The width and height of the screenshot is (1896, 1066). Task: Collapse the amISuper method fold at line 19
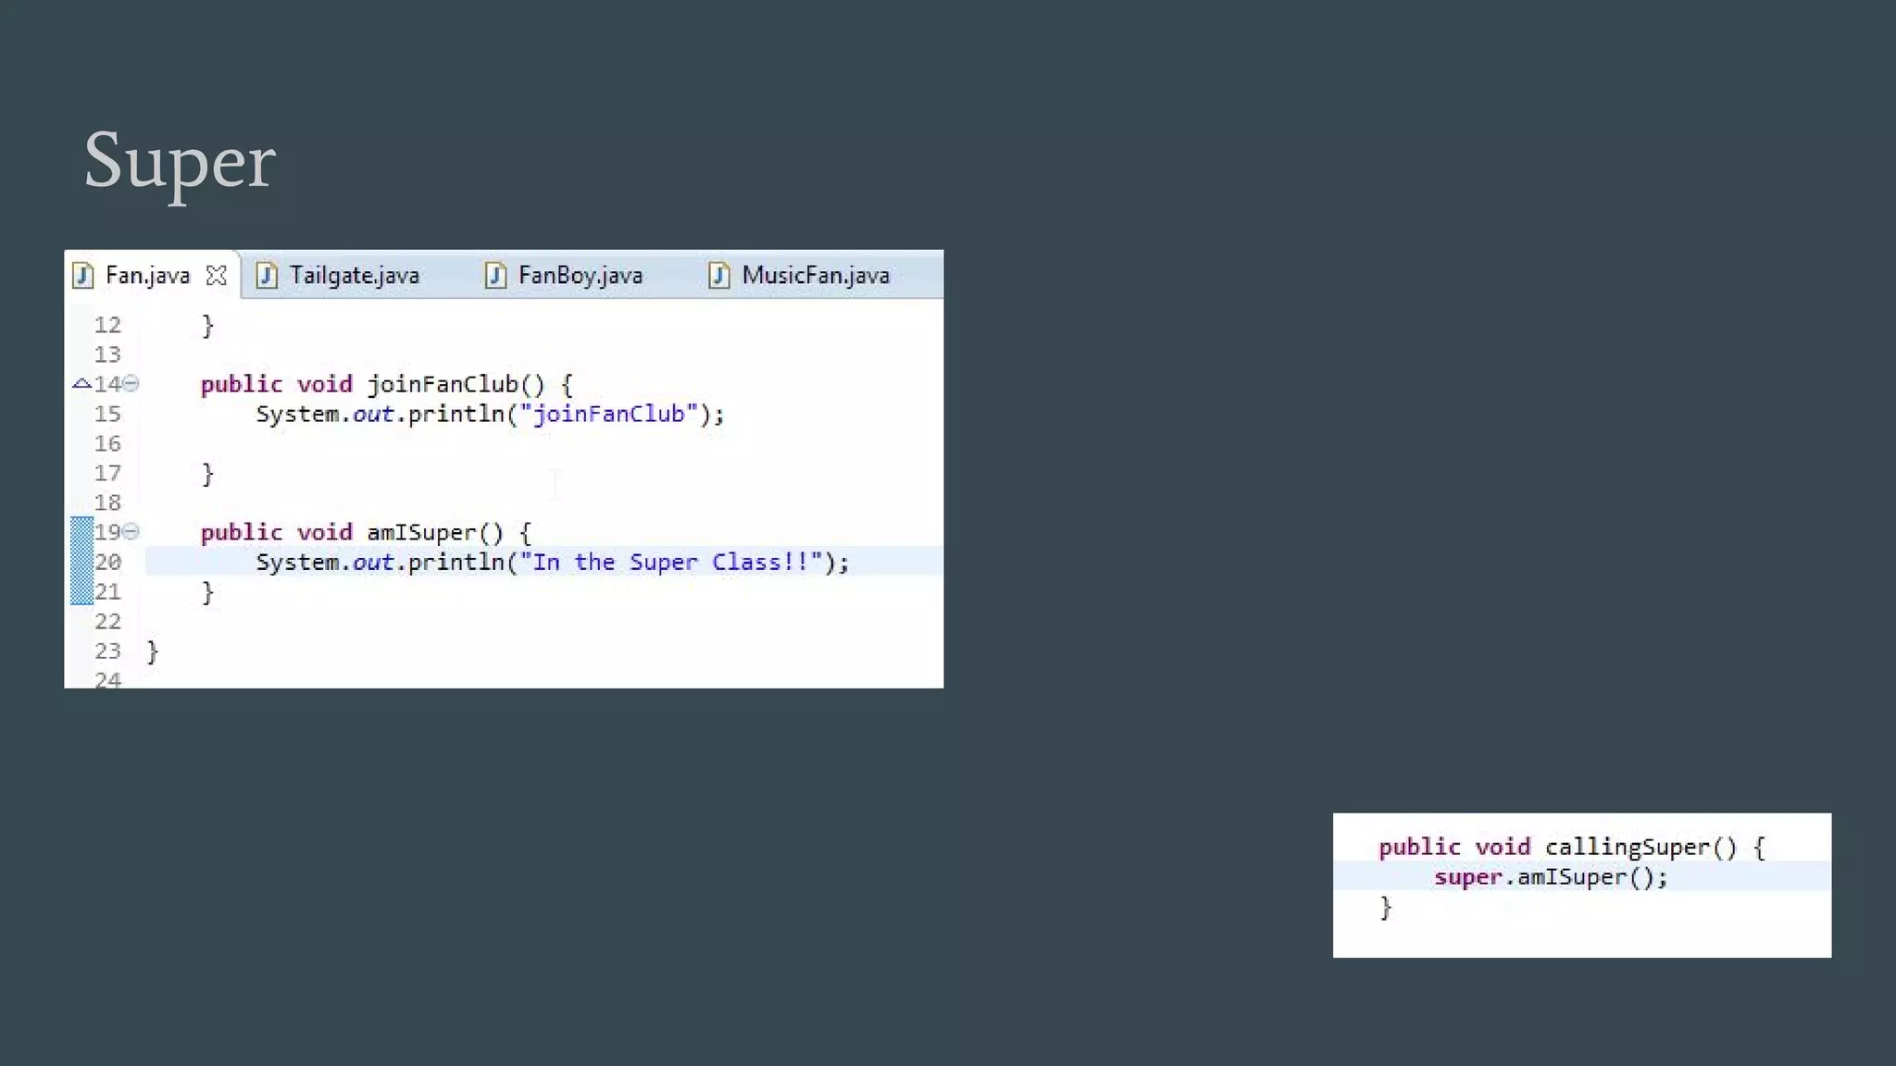pyautogui.click(x=131, y=531)
